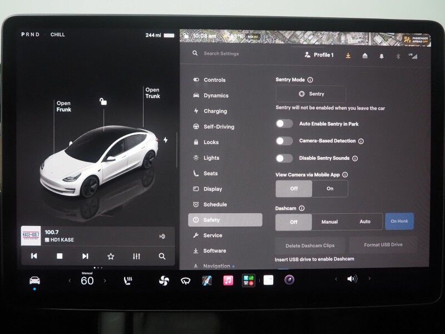
Task: Tap the volume speaker icon
Action: coord(352,279)
